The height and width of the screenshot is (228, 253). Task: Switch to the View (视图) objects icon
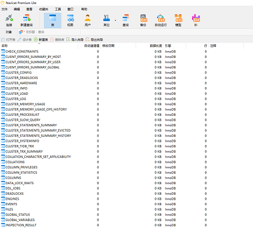coord(70,21)
